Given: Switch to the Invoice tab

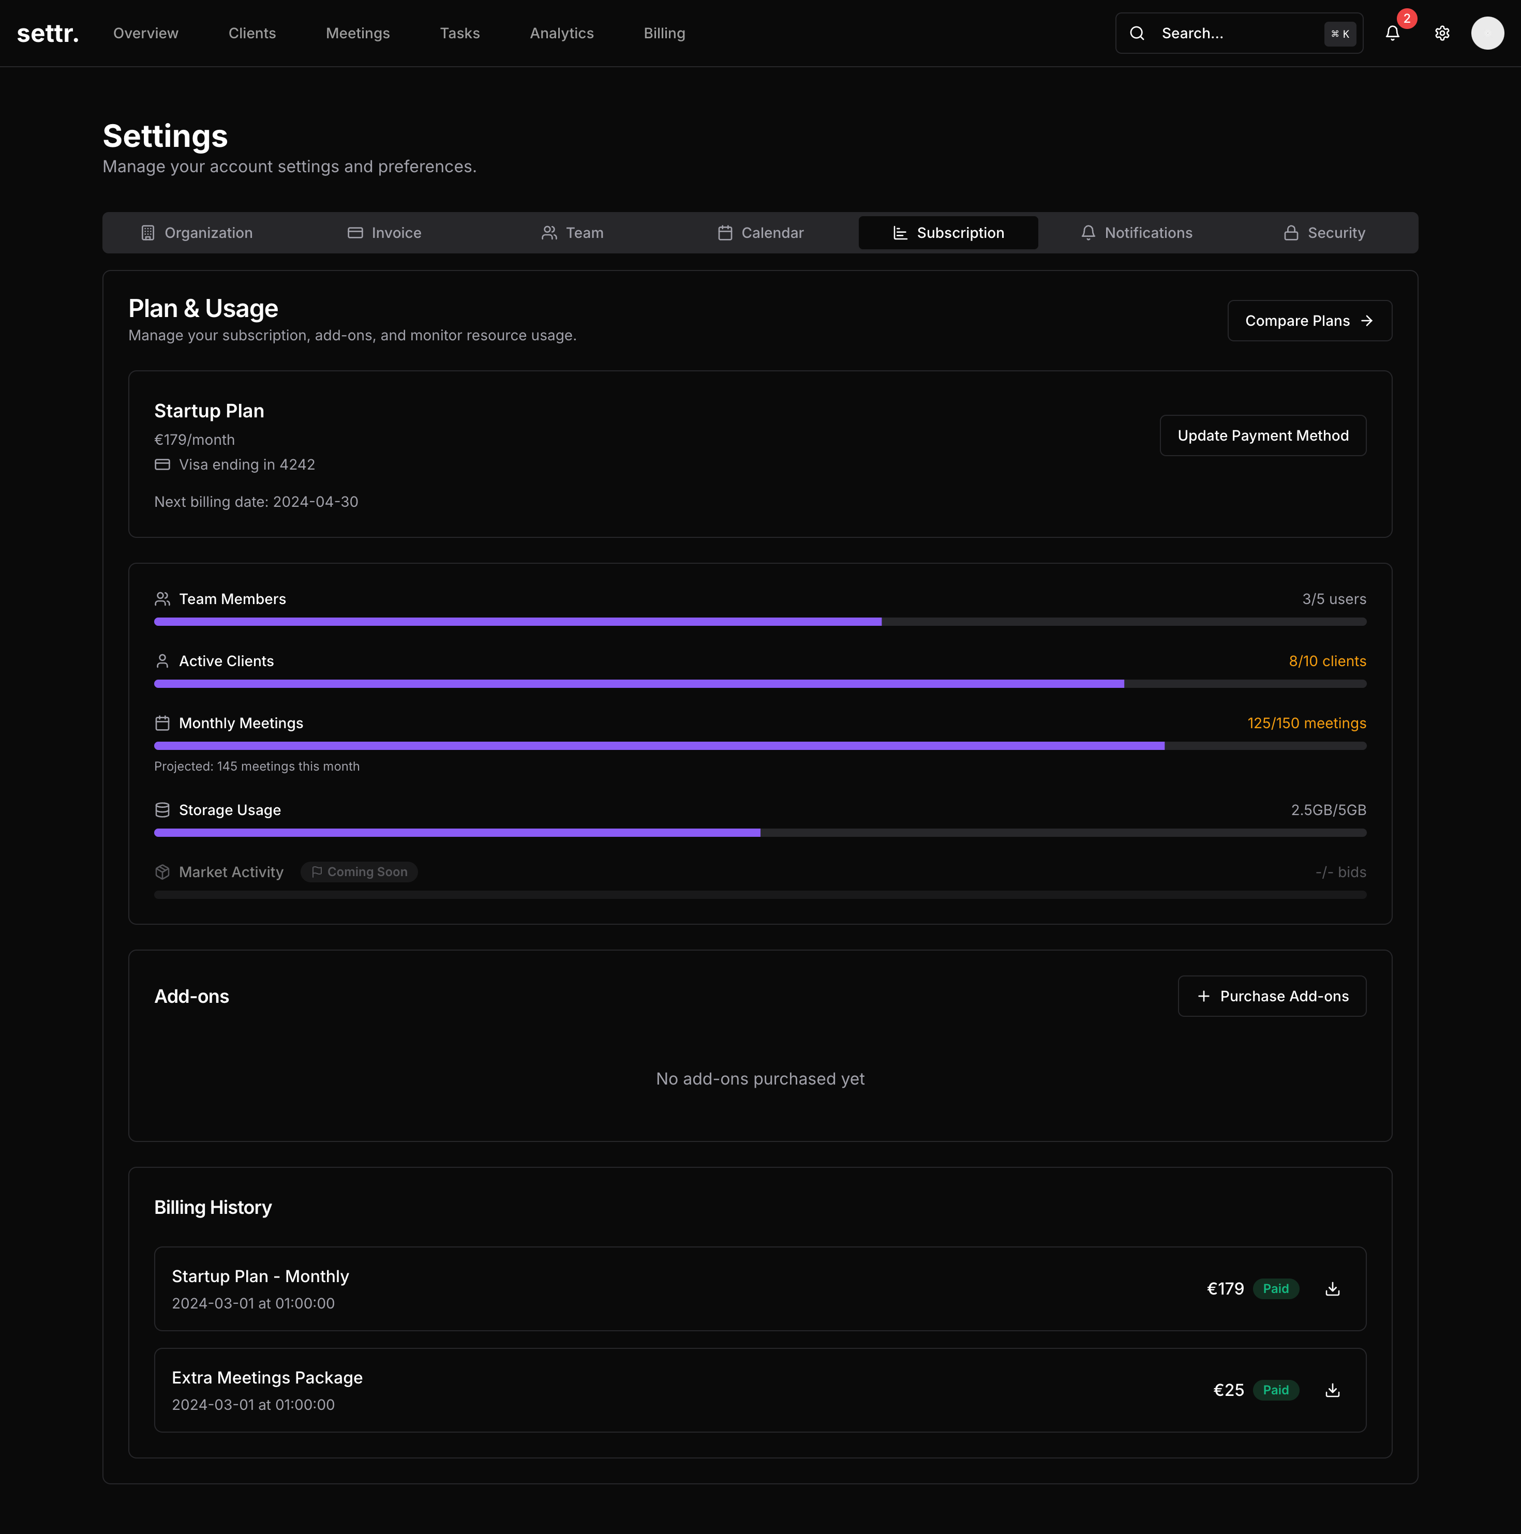Looking at the screenshot, I should (x=384, y=233).
